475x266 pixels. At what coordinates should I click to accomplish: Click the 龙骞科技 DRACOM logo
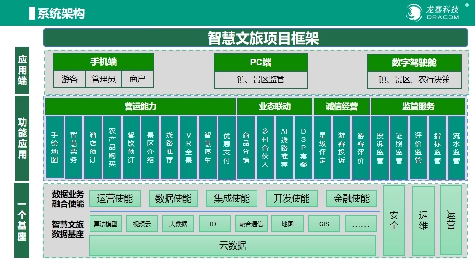point(433,13)
